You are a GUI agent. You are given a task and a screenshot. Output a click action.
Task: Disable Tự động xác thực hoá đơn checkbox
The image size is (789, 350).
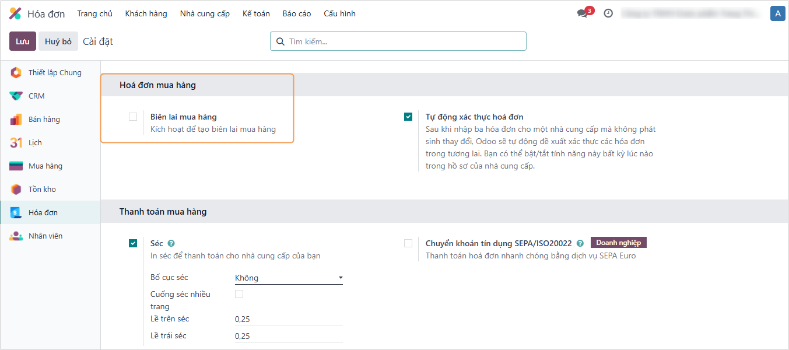pos(408,117)
